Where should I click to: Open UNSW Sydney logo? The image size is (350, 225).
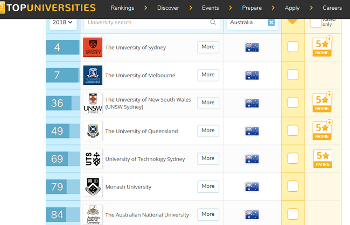point(93,103)
